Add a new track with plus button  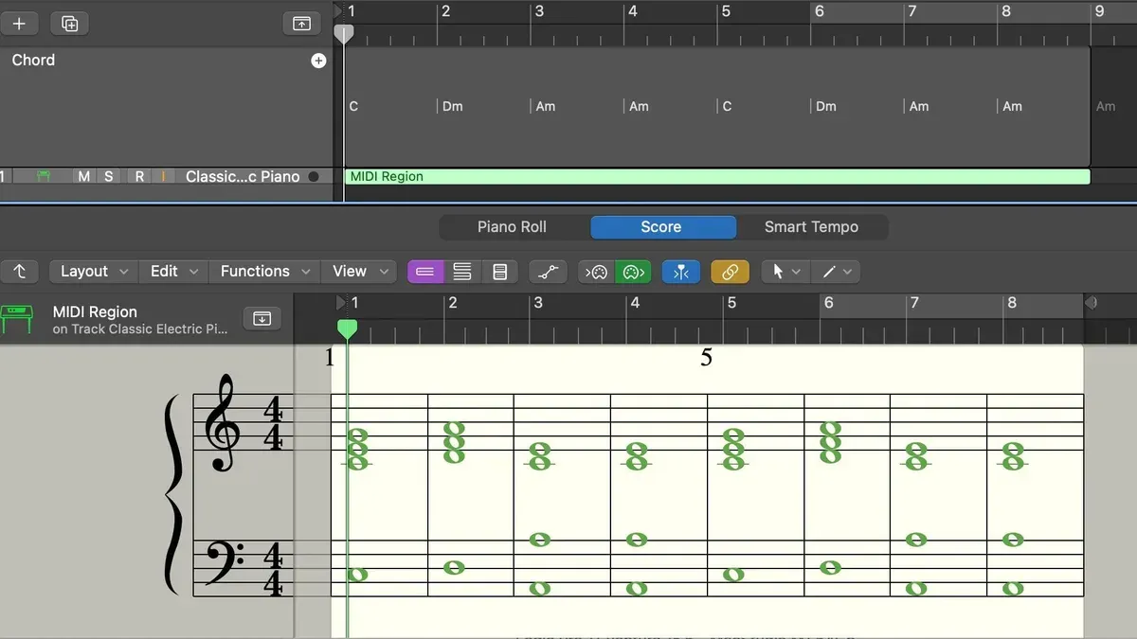[x=19, y=24]
